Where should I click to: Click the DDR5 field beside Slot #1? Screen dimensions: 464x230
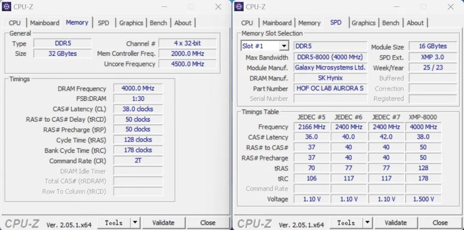330,46
